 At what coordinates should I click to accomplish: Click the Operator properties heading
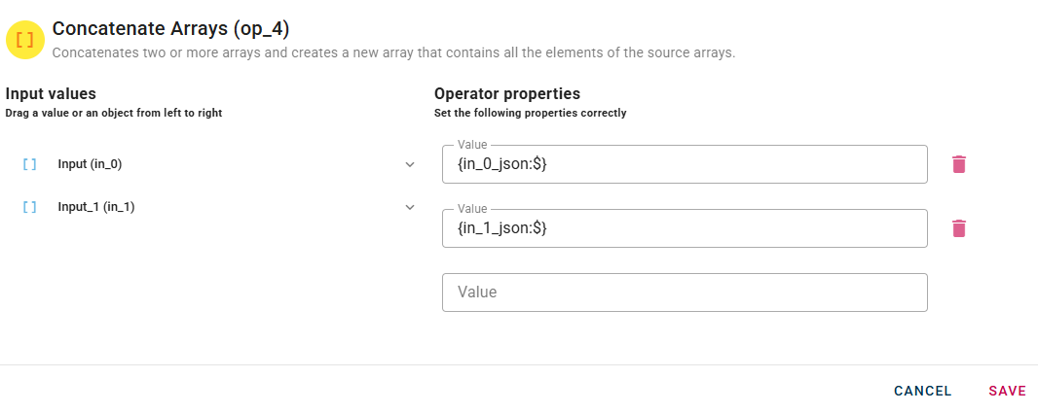click(507, 94)
